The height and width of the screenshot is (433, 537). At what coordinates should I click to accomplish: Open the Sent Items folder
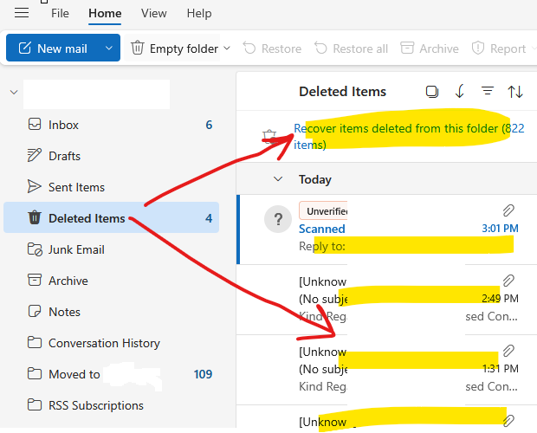coord(112,187)
